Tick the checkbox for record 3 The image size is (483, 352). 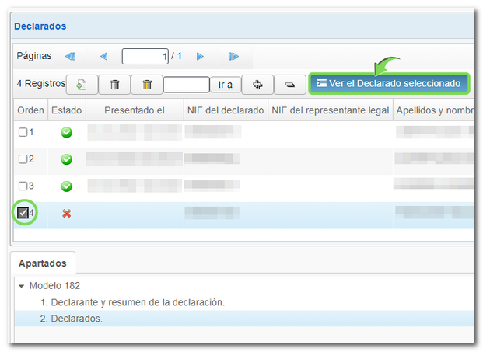pos(23,186)
